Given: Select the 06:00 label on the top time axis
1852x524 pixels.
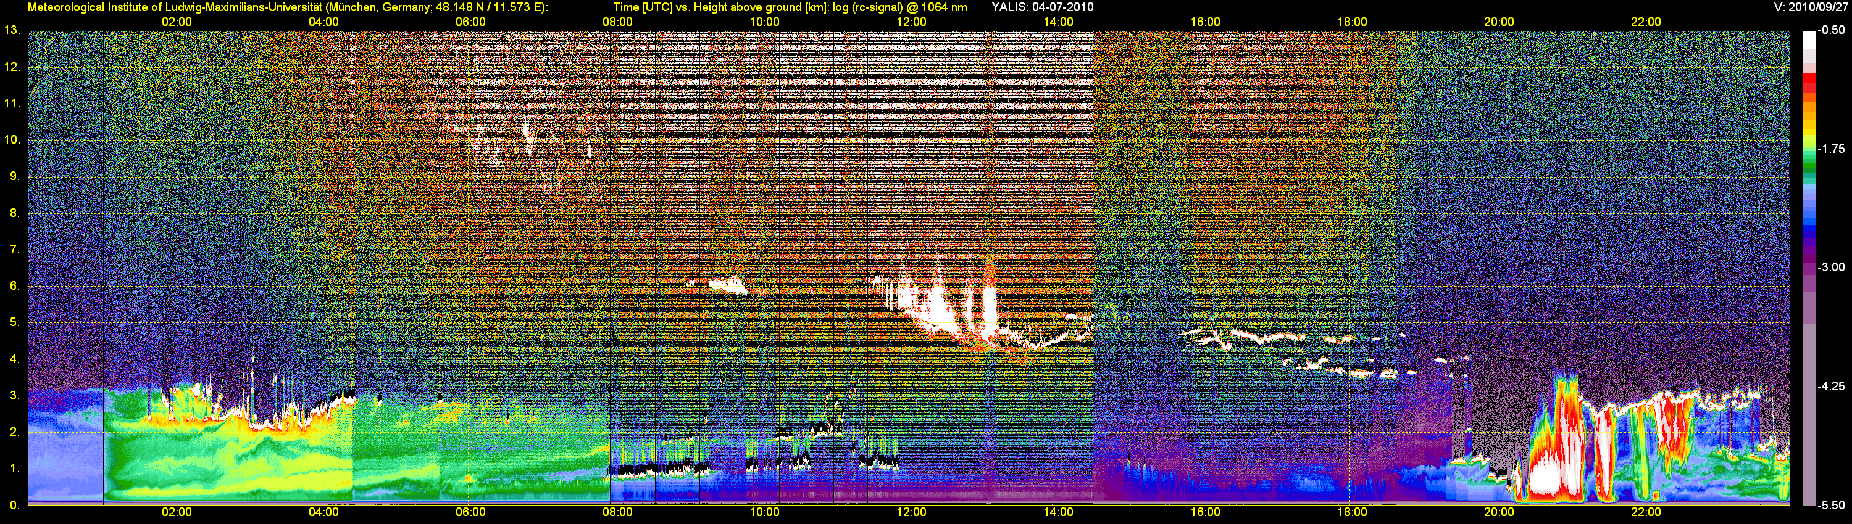Looking at the screenshot, I should pos(471,22).
